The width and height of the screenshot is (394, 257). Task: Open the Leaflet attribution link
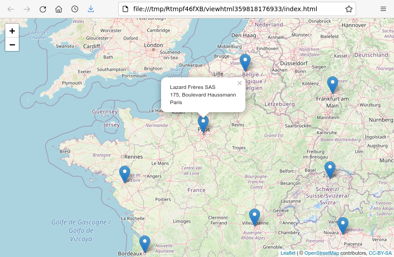pyautogui.click(x=288, y=253)
